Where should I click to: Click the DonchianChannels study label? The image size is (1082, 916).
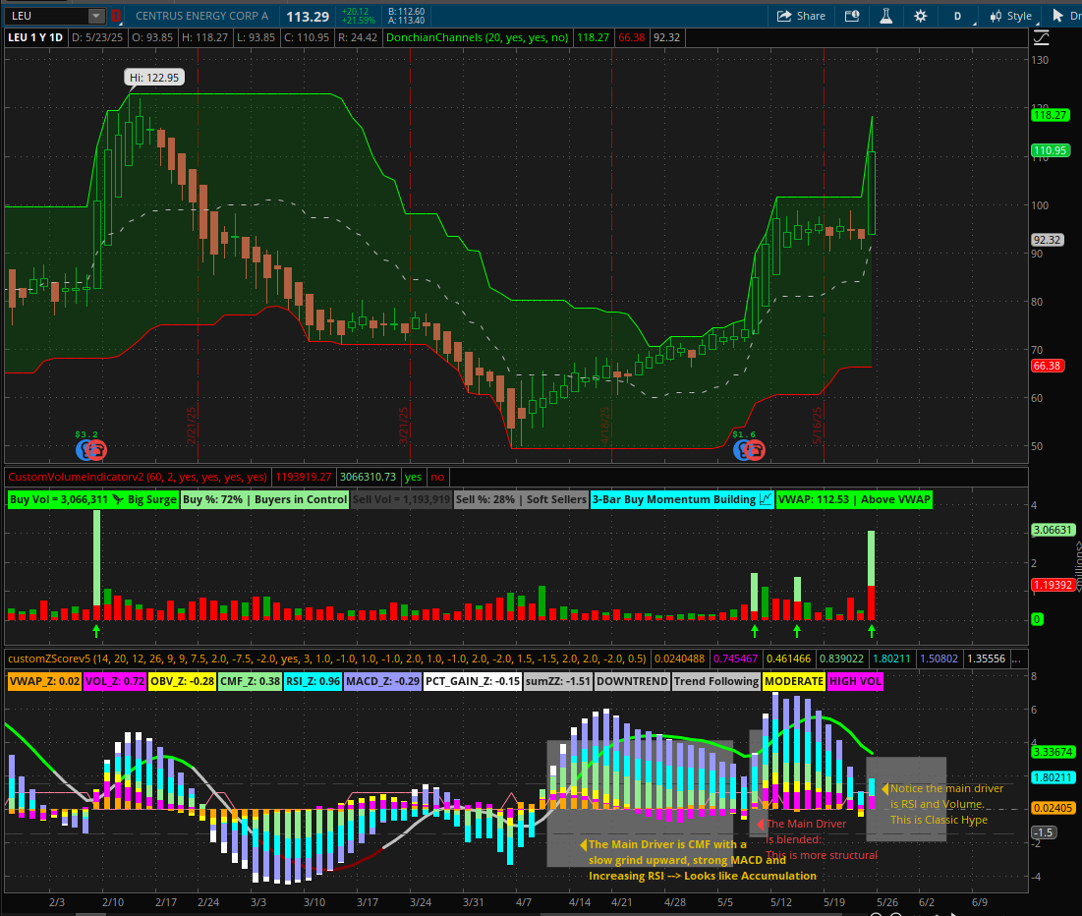tap(477, 37)
